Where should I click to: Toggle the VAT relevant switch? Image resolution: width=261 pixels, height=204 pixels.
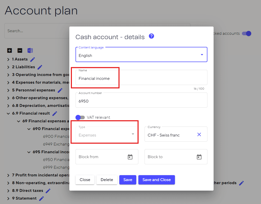80,117
